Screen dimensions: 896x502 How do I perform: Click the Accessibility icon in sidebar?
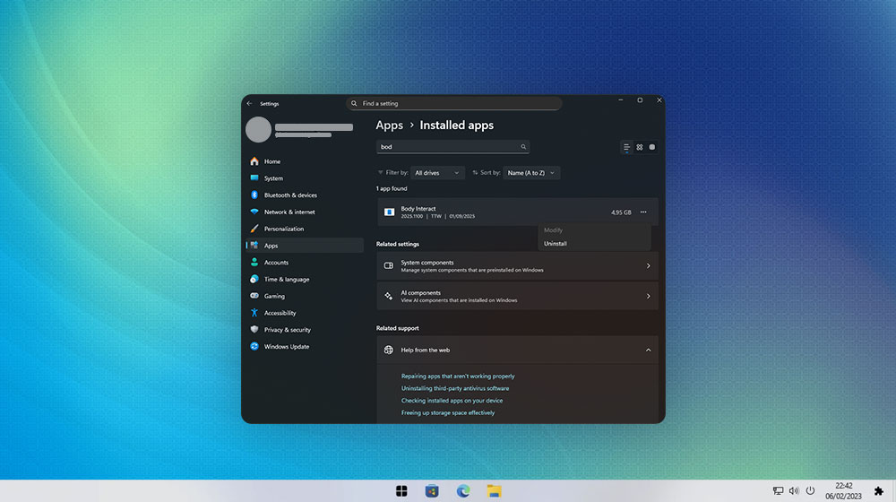(x=254, y=313)
